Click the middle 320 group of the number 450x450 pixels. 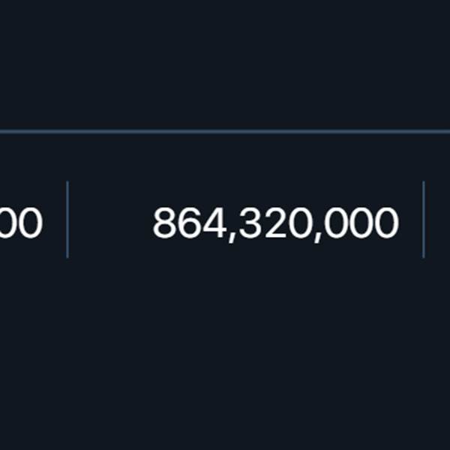[x=274, y=223]
